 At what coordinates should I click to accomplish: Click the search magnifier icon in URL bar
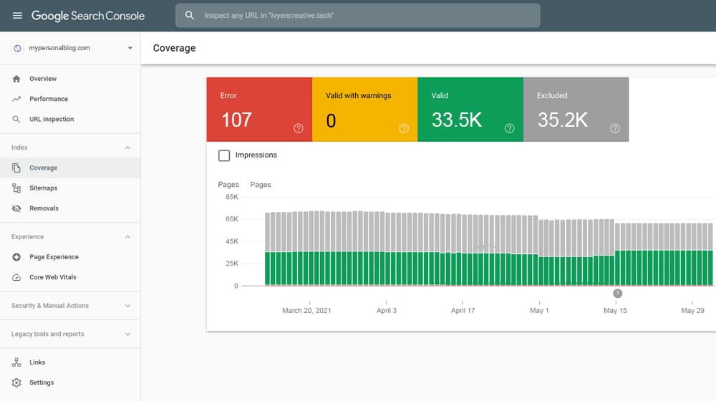[x=190, y=16]
